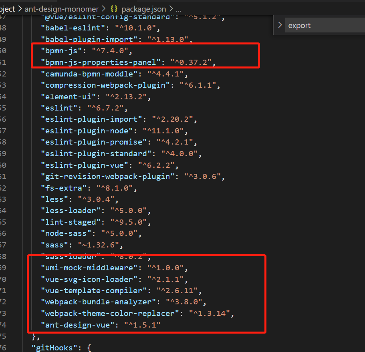The image size is (365, 352).
Task: Click the "eslint-plugin-vue" key
Action: tap(85, 165)
